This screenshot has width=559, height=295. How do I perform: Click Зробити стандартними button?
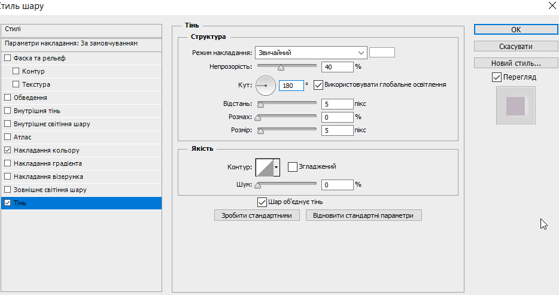click(257, 215)
